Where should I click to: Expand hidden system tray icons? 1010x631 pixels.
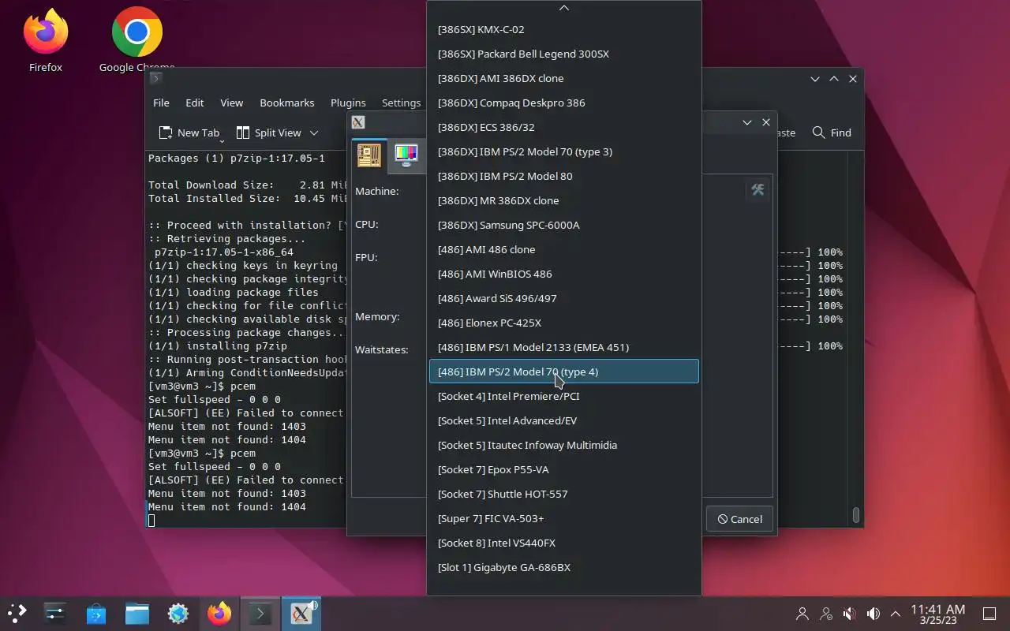[896, 614]
